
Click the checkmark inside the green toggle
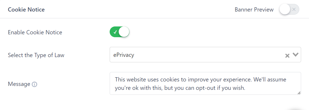[115, 32]
